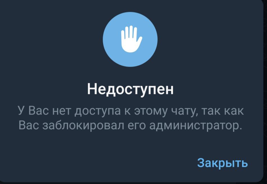Click the Недоступен heading
The image size is (267, 184).
(x=131, y=89)
